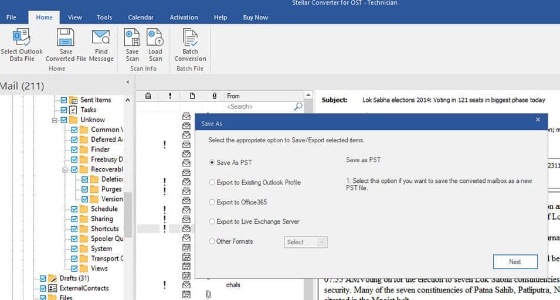Select the Freebusy D folder
Viewport: 560px width, 300px height.
tap(107, 159)
